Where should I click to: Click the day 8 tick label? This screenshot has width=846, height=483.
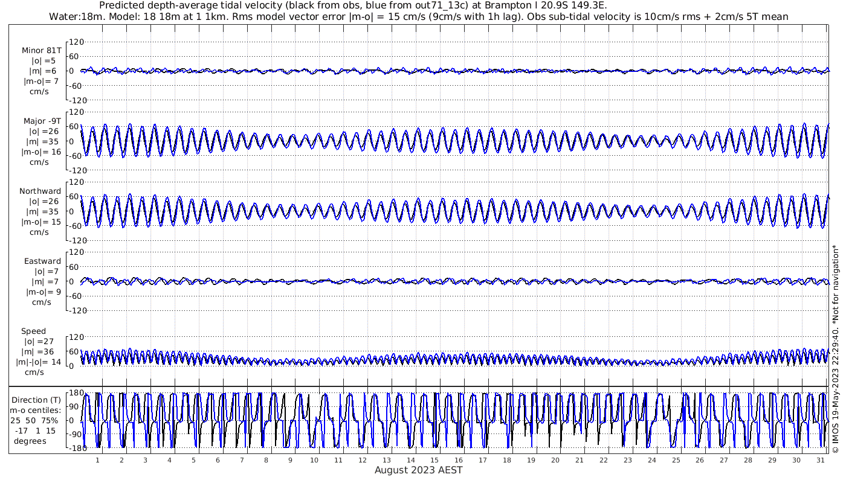(266, 460)
